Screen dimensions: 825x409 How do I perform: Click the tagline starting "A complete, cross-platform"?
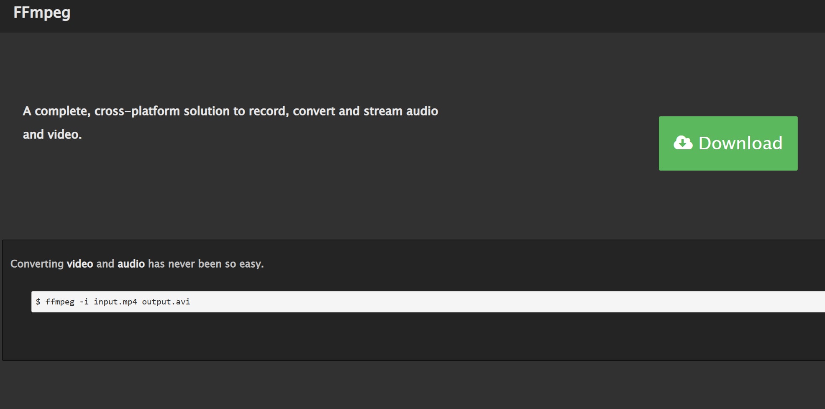click(230, 111)
